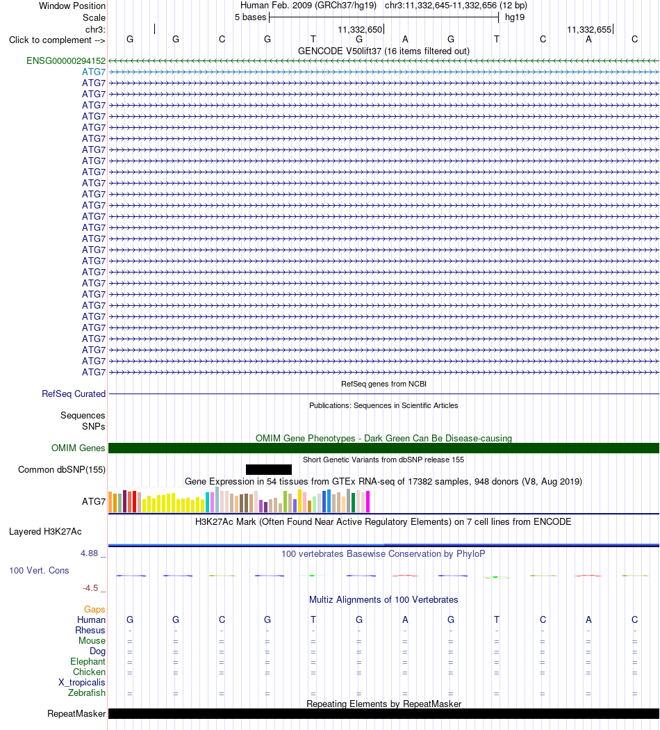Screen dimensions: 660x730
Task: Click the orange Gaps label
Action: [x=94, y=610]
